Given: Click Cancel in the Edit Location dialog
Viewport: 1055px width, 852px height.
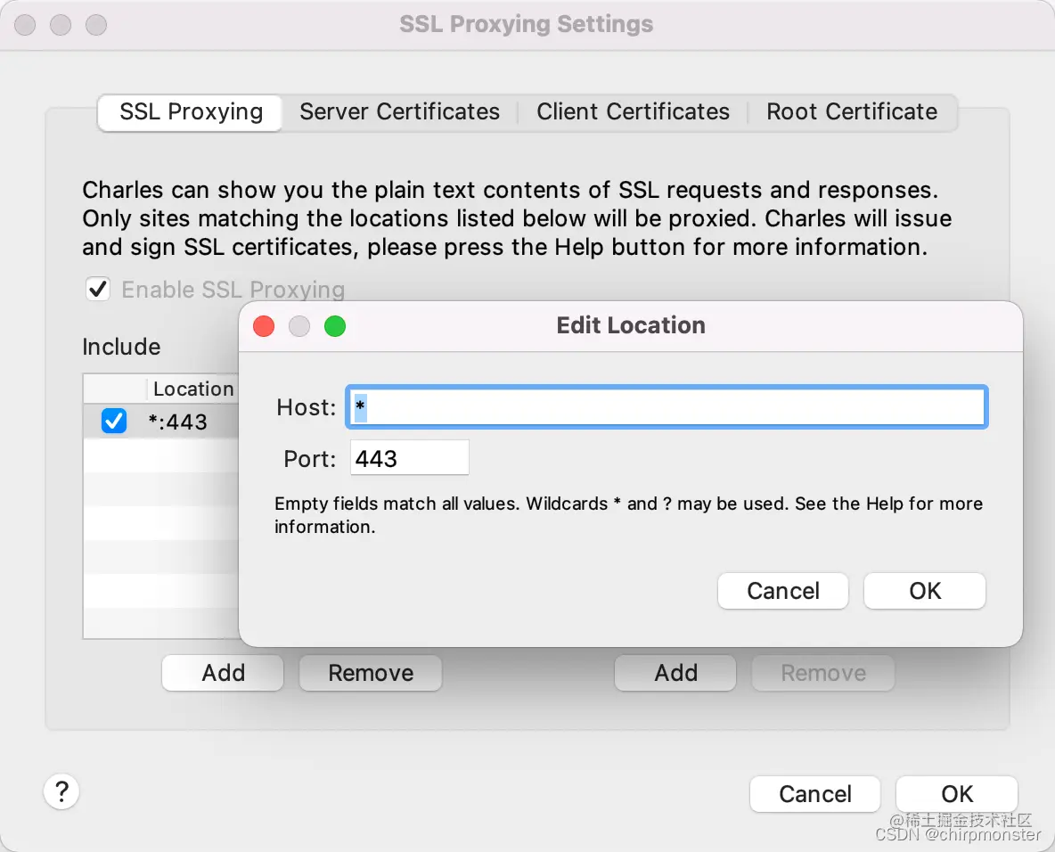Looking at the screenshot, I should click(x=783, y=591).
